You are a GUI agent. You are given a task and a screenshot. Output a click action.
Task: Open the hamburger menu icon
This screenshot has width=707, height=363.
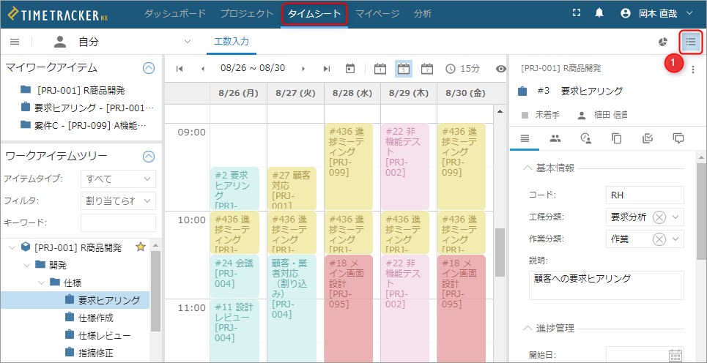[15, 42]
